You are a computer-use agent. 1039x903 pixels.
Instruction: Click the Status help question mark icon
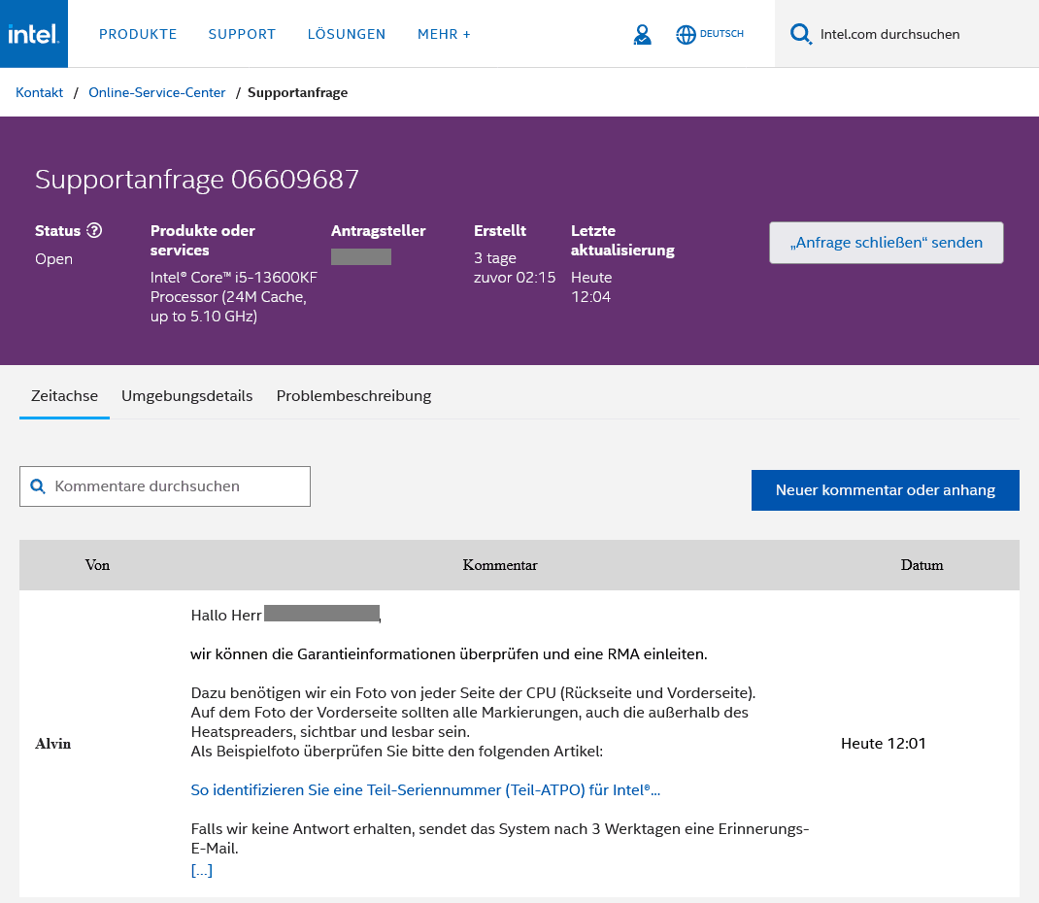[95, 230]
